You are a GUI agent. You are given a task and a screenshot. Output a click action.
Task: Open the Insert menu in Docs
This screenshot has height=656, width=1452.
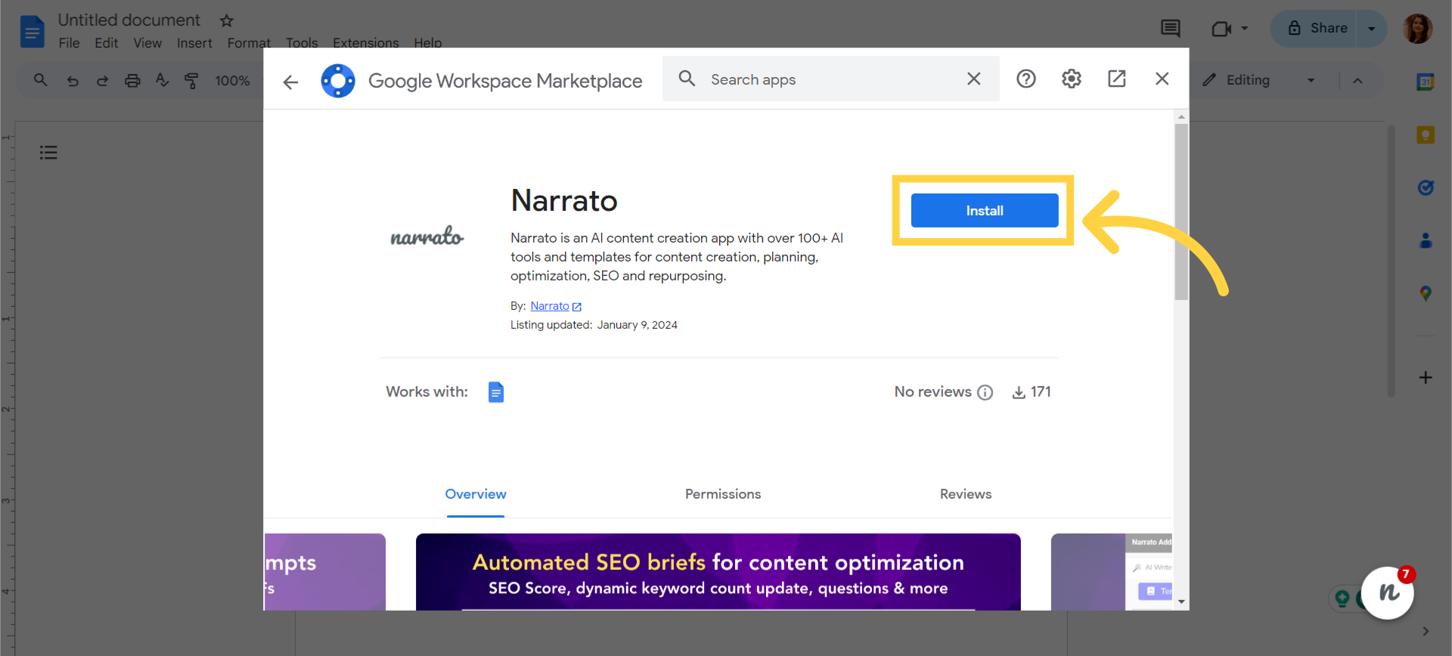[194, 43]
